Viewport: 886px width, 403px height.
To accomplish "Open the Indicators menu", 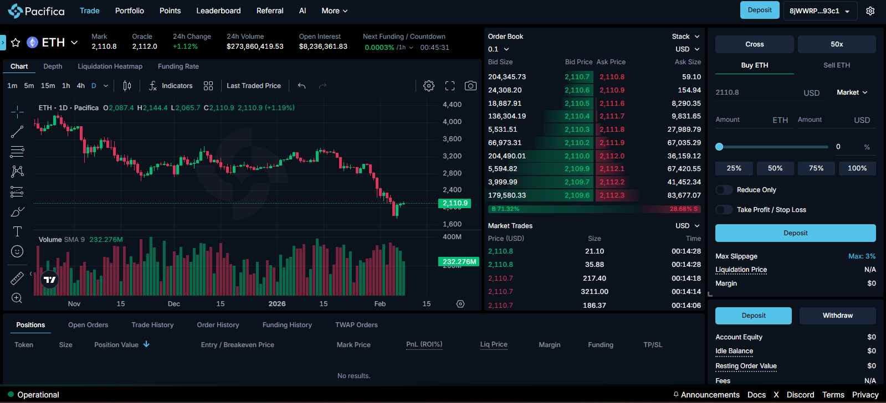I will tap(171, 86).
